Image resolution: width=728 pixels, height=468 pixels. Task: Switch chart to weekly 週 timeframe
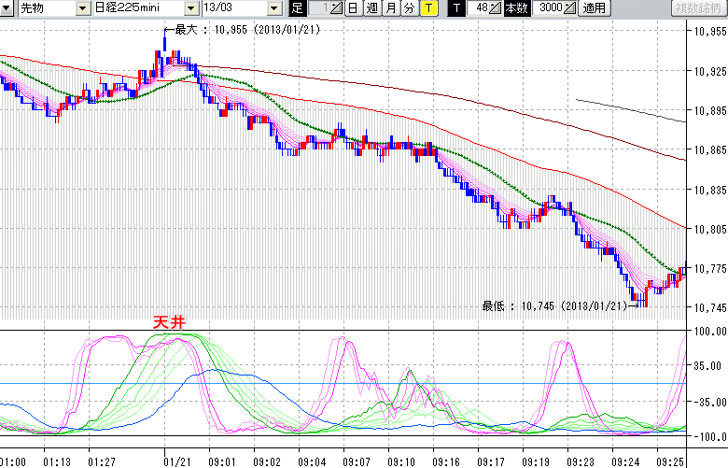point(371,8)
